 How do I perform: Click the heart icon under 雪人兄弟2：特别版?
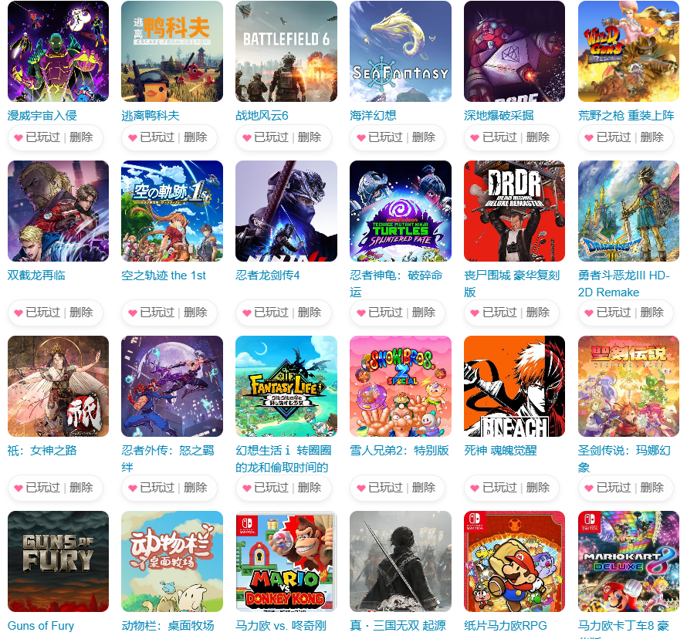tap(361, 489)
